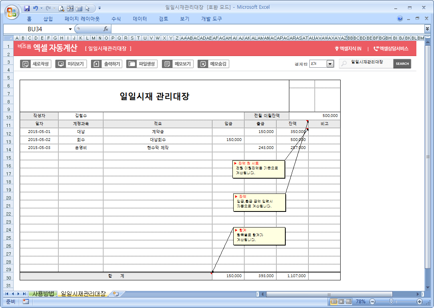This screenshot has width=434, height=308.
Task: Click the Redo arrow icon
Action: coord(48,8)
